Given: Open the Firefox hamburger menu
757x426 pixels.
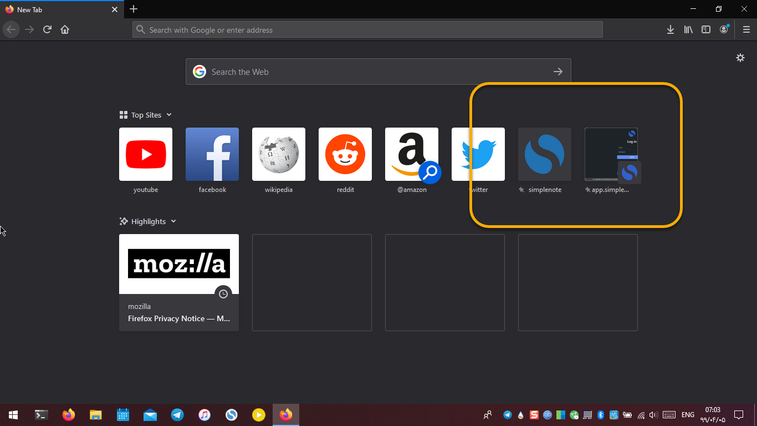Looking at the screenshot, I should [746, 29].
